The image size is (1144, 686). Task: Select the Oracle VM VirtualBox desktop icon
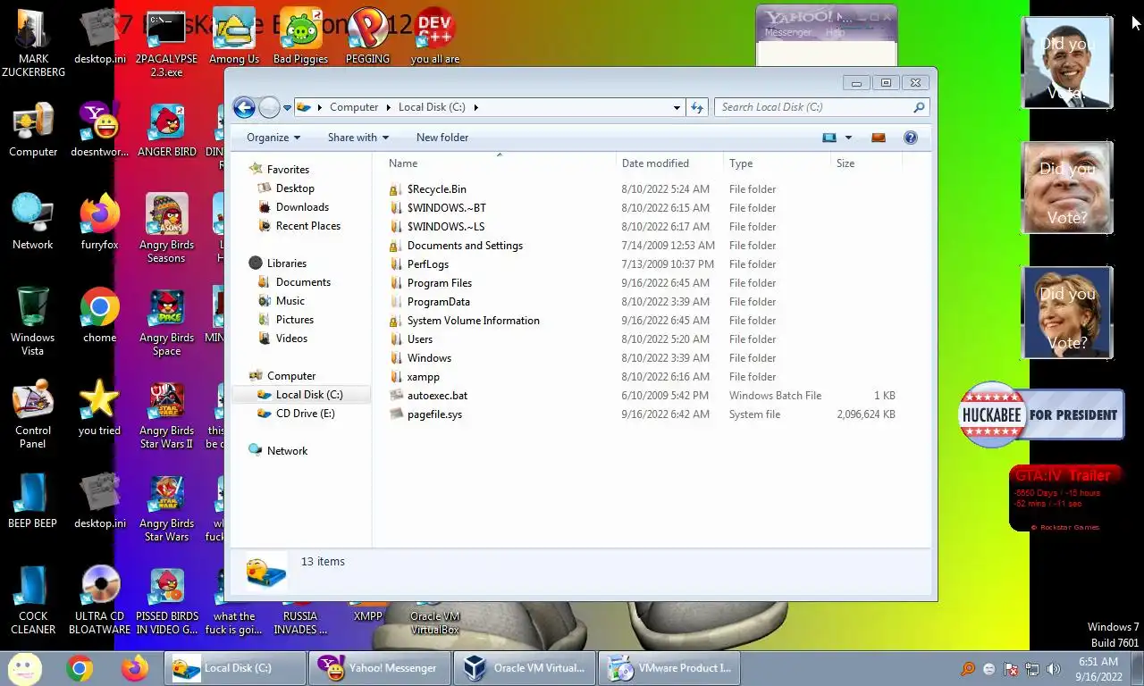coord(435,616)
